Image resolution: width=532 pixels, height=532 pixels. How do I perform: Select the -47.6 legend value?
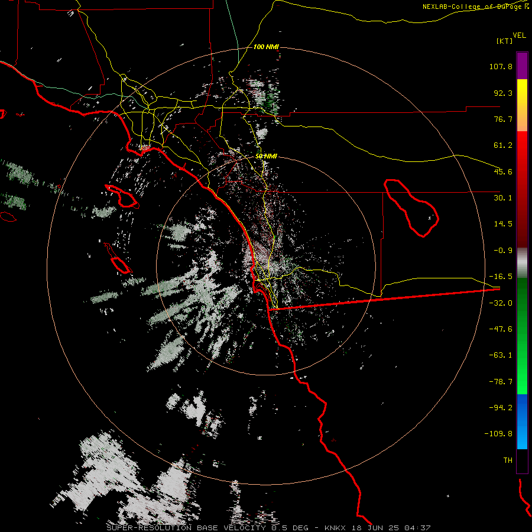[501, 329]
